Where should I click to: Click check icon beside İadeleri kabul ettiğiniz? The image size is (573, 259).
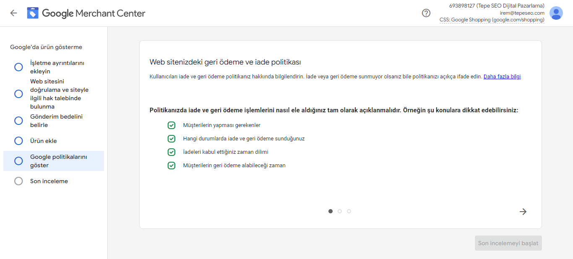(171, 152)
